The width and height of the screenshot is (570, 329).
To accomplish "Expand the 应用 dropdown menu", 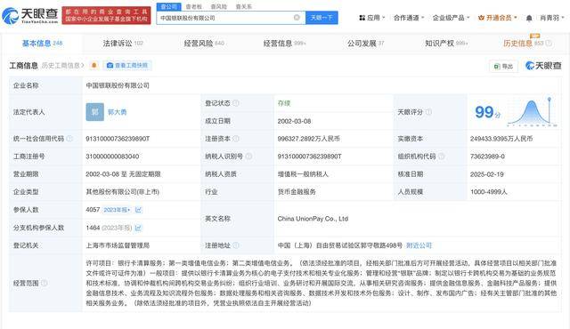I will pyautogui.click(x=372, y=18).
